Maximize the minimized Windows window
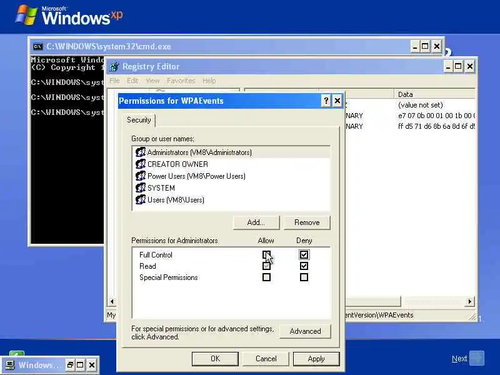This screenshot has width=500, height=375. (x=81, y=365)
